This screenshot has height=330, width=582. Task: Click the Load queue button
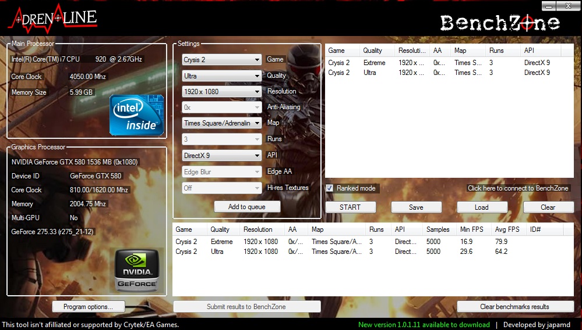click(x=482, y=207)
